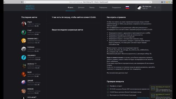
Task: Click ДИКИЙ player avatar
Action: coord(24,82)
